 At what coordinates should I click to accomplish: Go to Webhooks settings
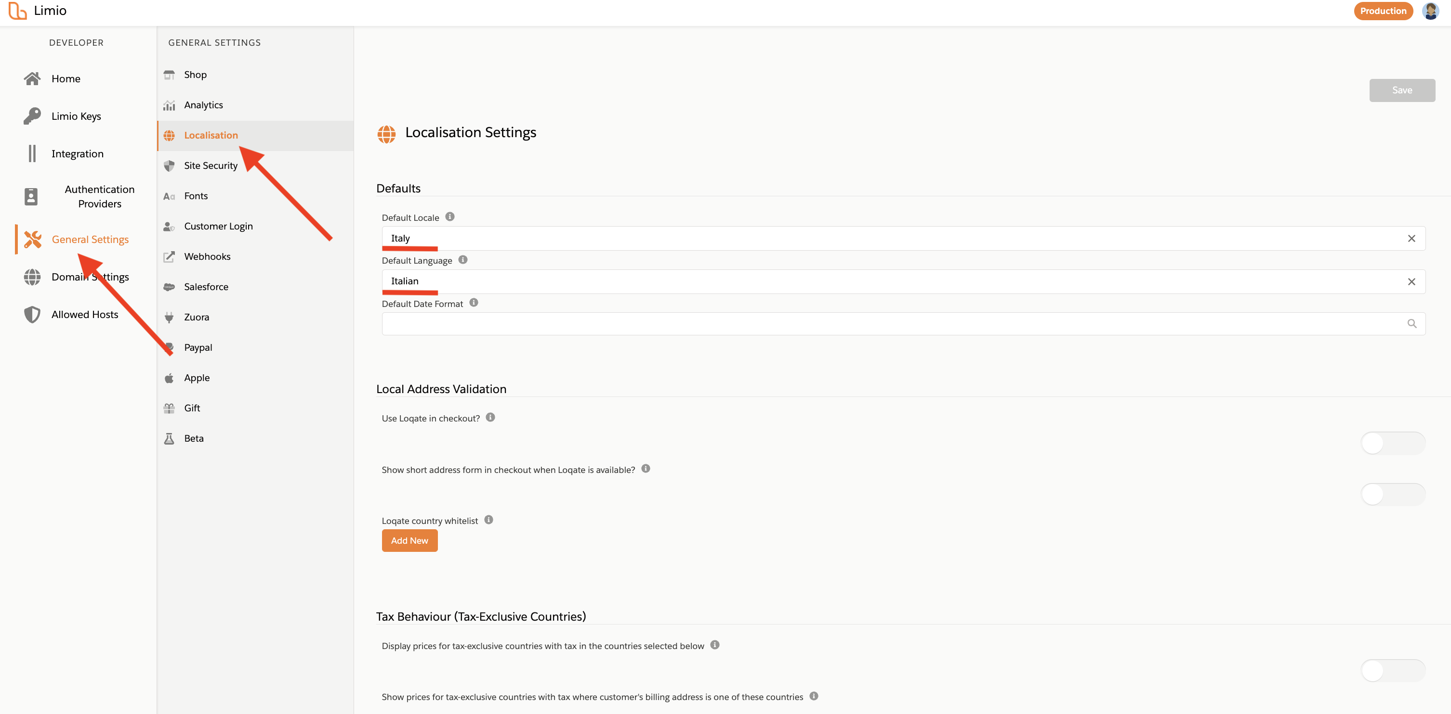click(207, 256)
